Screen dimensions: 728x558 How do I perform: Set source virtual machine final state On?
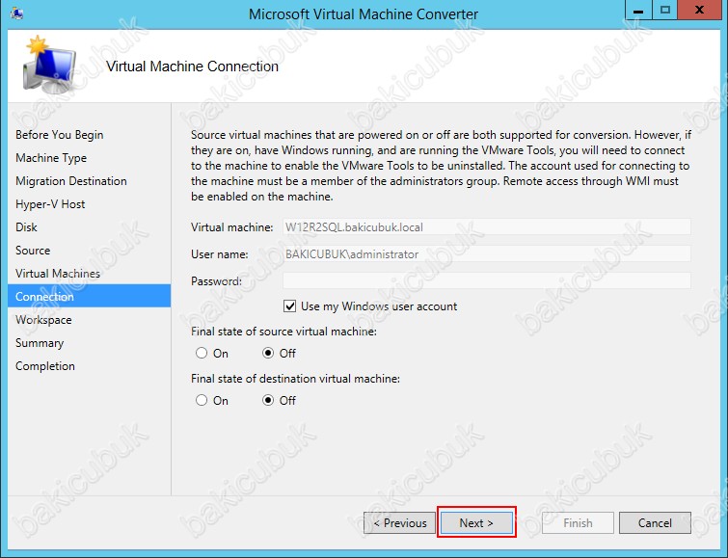coord(202,354)
